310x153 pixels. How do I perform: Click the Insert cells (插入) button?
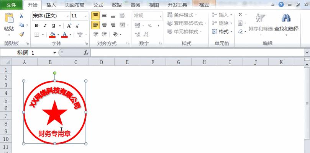pyautogui.click(x=222, y=15)
